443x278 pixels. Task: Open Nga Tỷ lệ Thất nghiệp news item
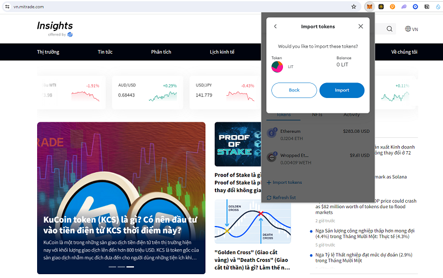tap(364, 258)
